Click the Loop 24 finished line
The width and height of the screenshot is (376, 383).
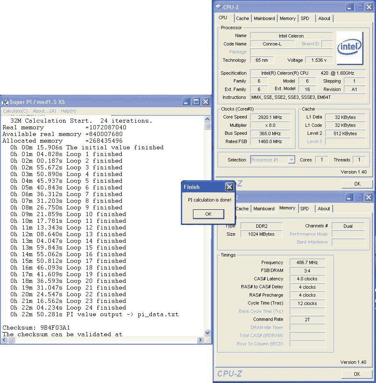coord(68,307)
